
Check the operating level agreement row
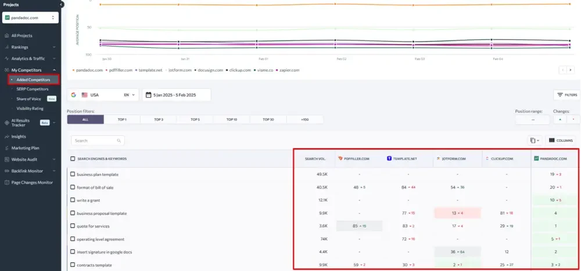[x=73, y=239]
